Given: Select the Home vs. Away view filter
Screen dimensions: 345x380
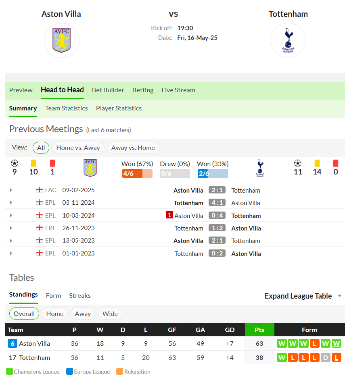Looking at the screenshot, I should coord(78,147).
